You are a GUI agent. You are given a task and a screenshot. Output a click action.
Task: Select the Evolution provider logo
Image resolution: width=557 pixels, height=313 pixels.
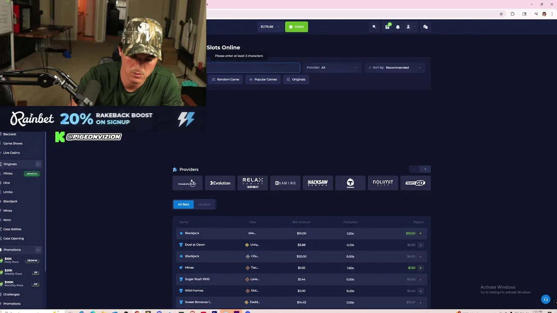[x=220, y=183]
